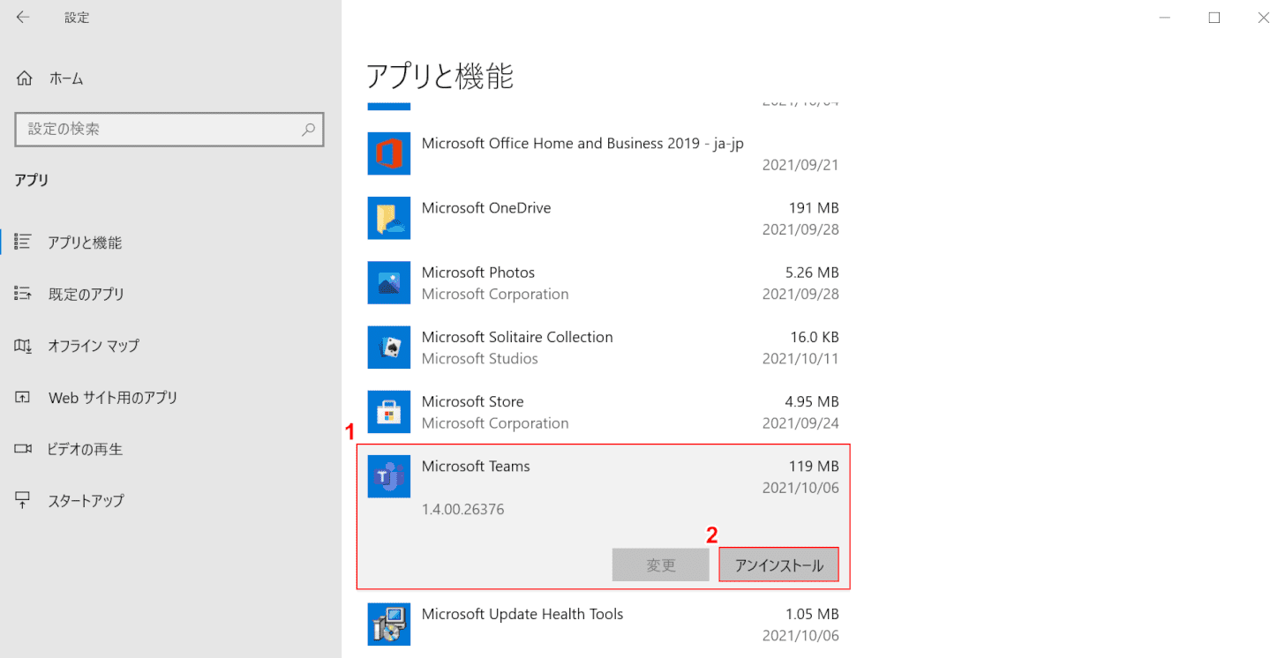Select the Microsoft Photos name text
Image resolution: width=1285 pixels, height=658 pixels.
pyautogui.click(x=478, y=273)
